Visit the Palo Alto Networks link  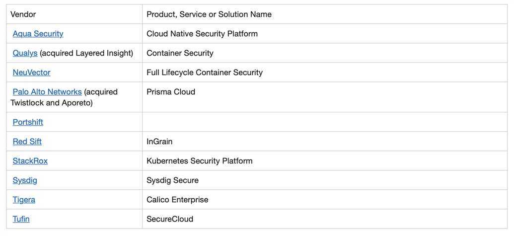coord(47,91)
